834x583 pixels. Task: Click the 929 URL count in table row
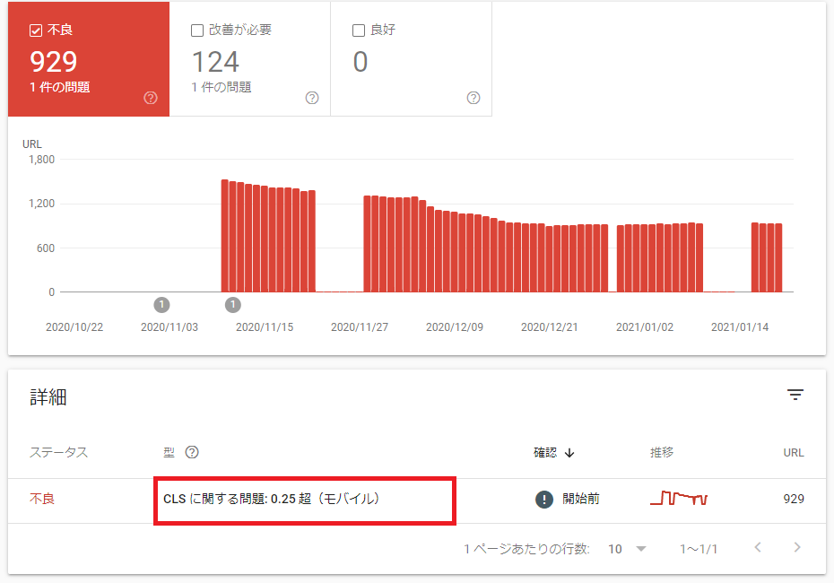(x=794, y=499)
